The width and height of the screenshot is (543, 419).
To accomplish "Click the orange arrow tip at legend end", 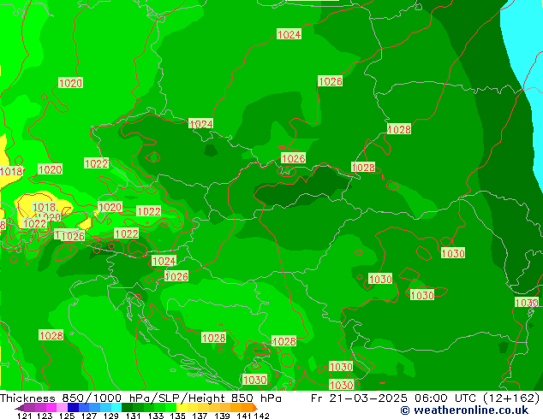I will point(255,408).
